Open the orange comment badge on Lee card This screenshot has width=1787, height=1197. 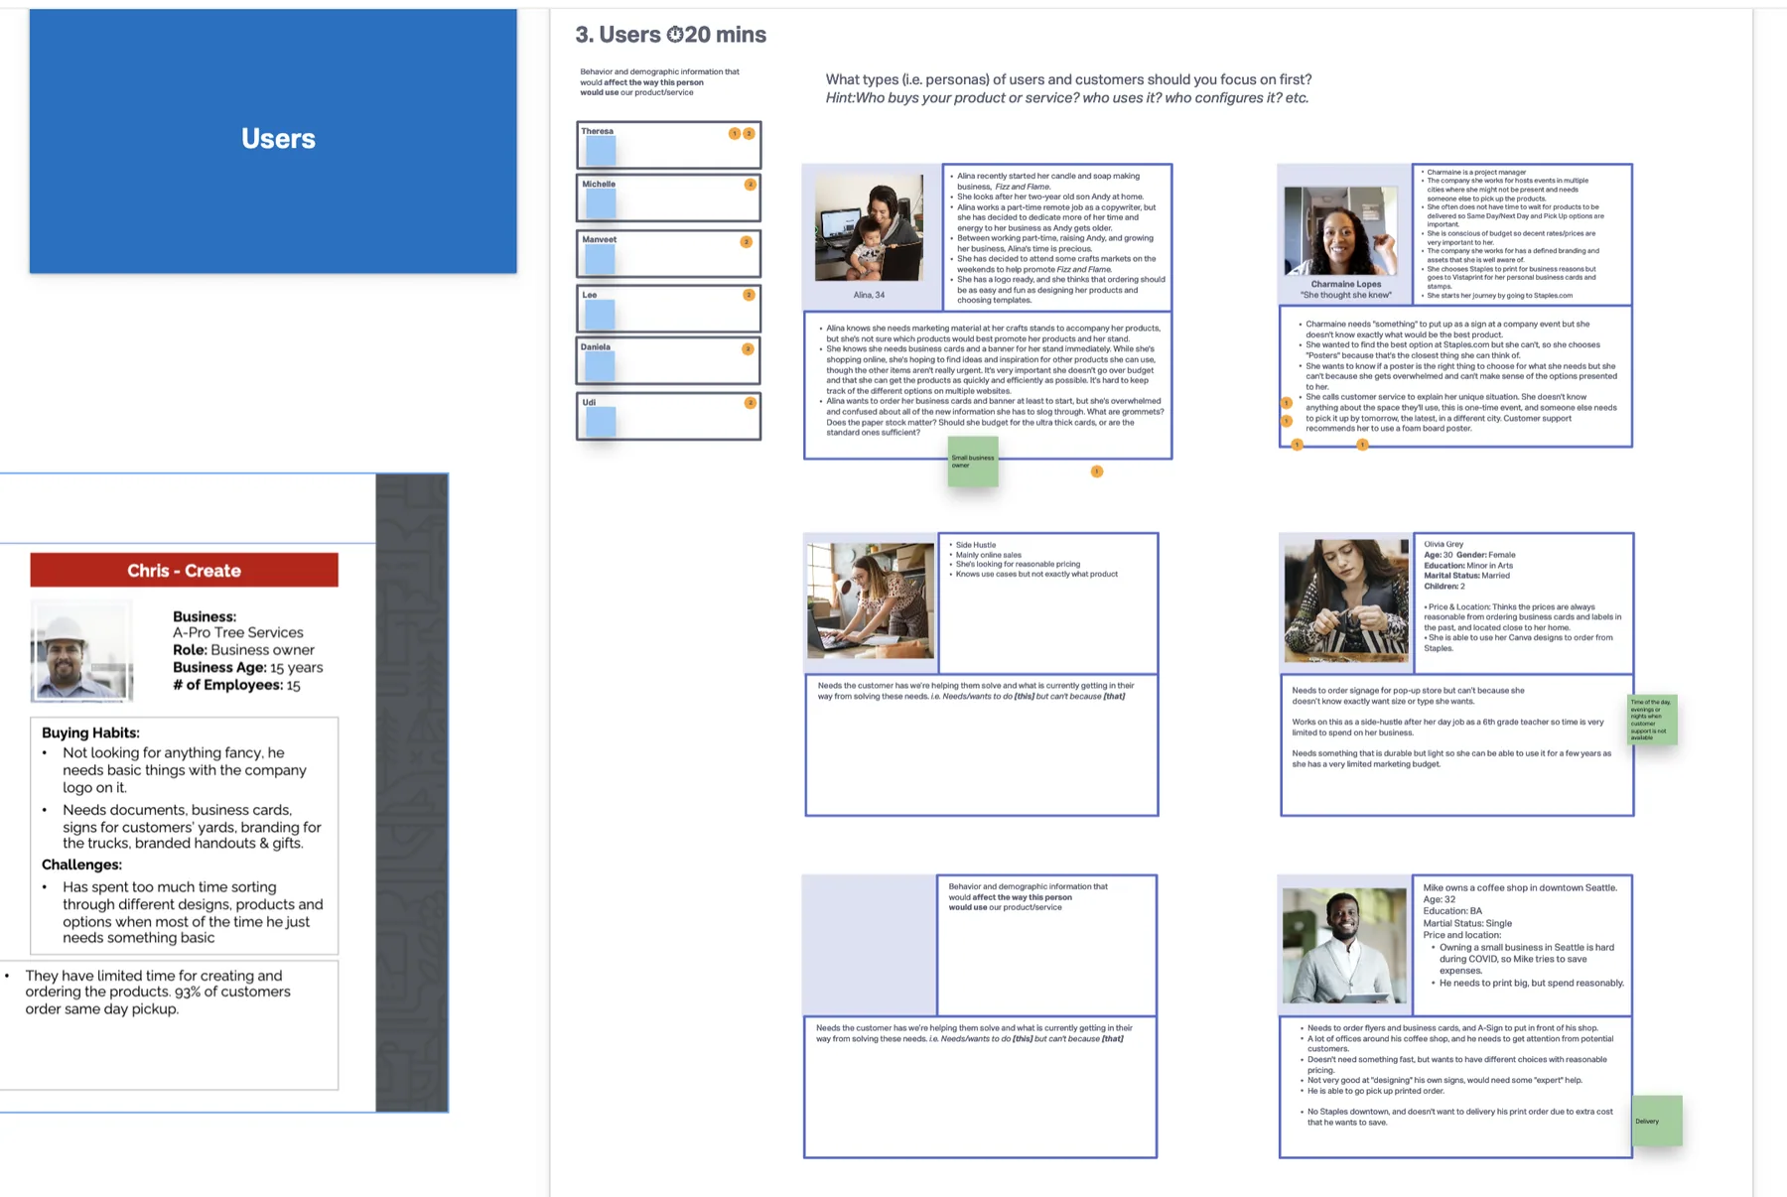[749, 295]
